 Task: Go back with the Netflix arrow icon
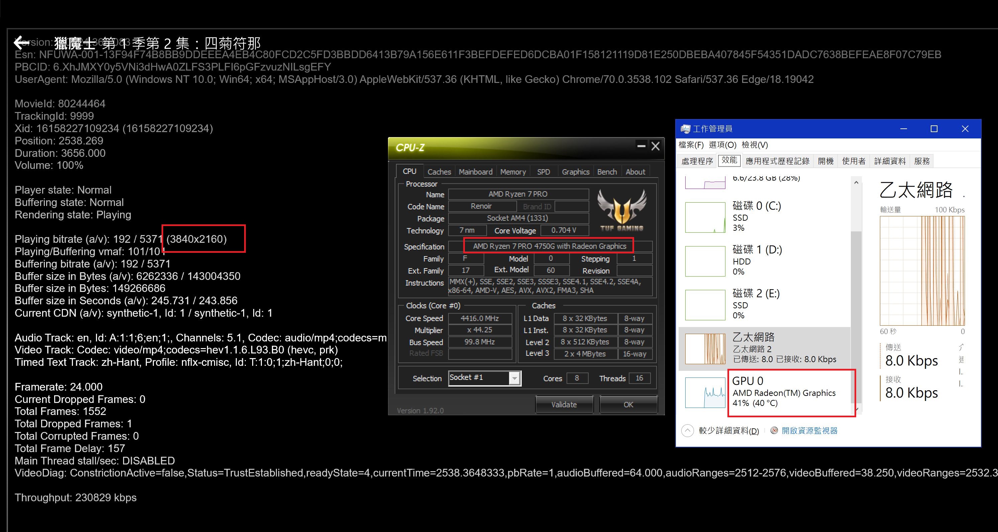pyautogui.click(x=21, y=42)
